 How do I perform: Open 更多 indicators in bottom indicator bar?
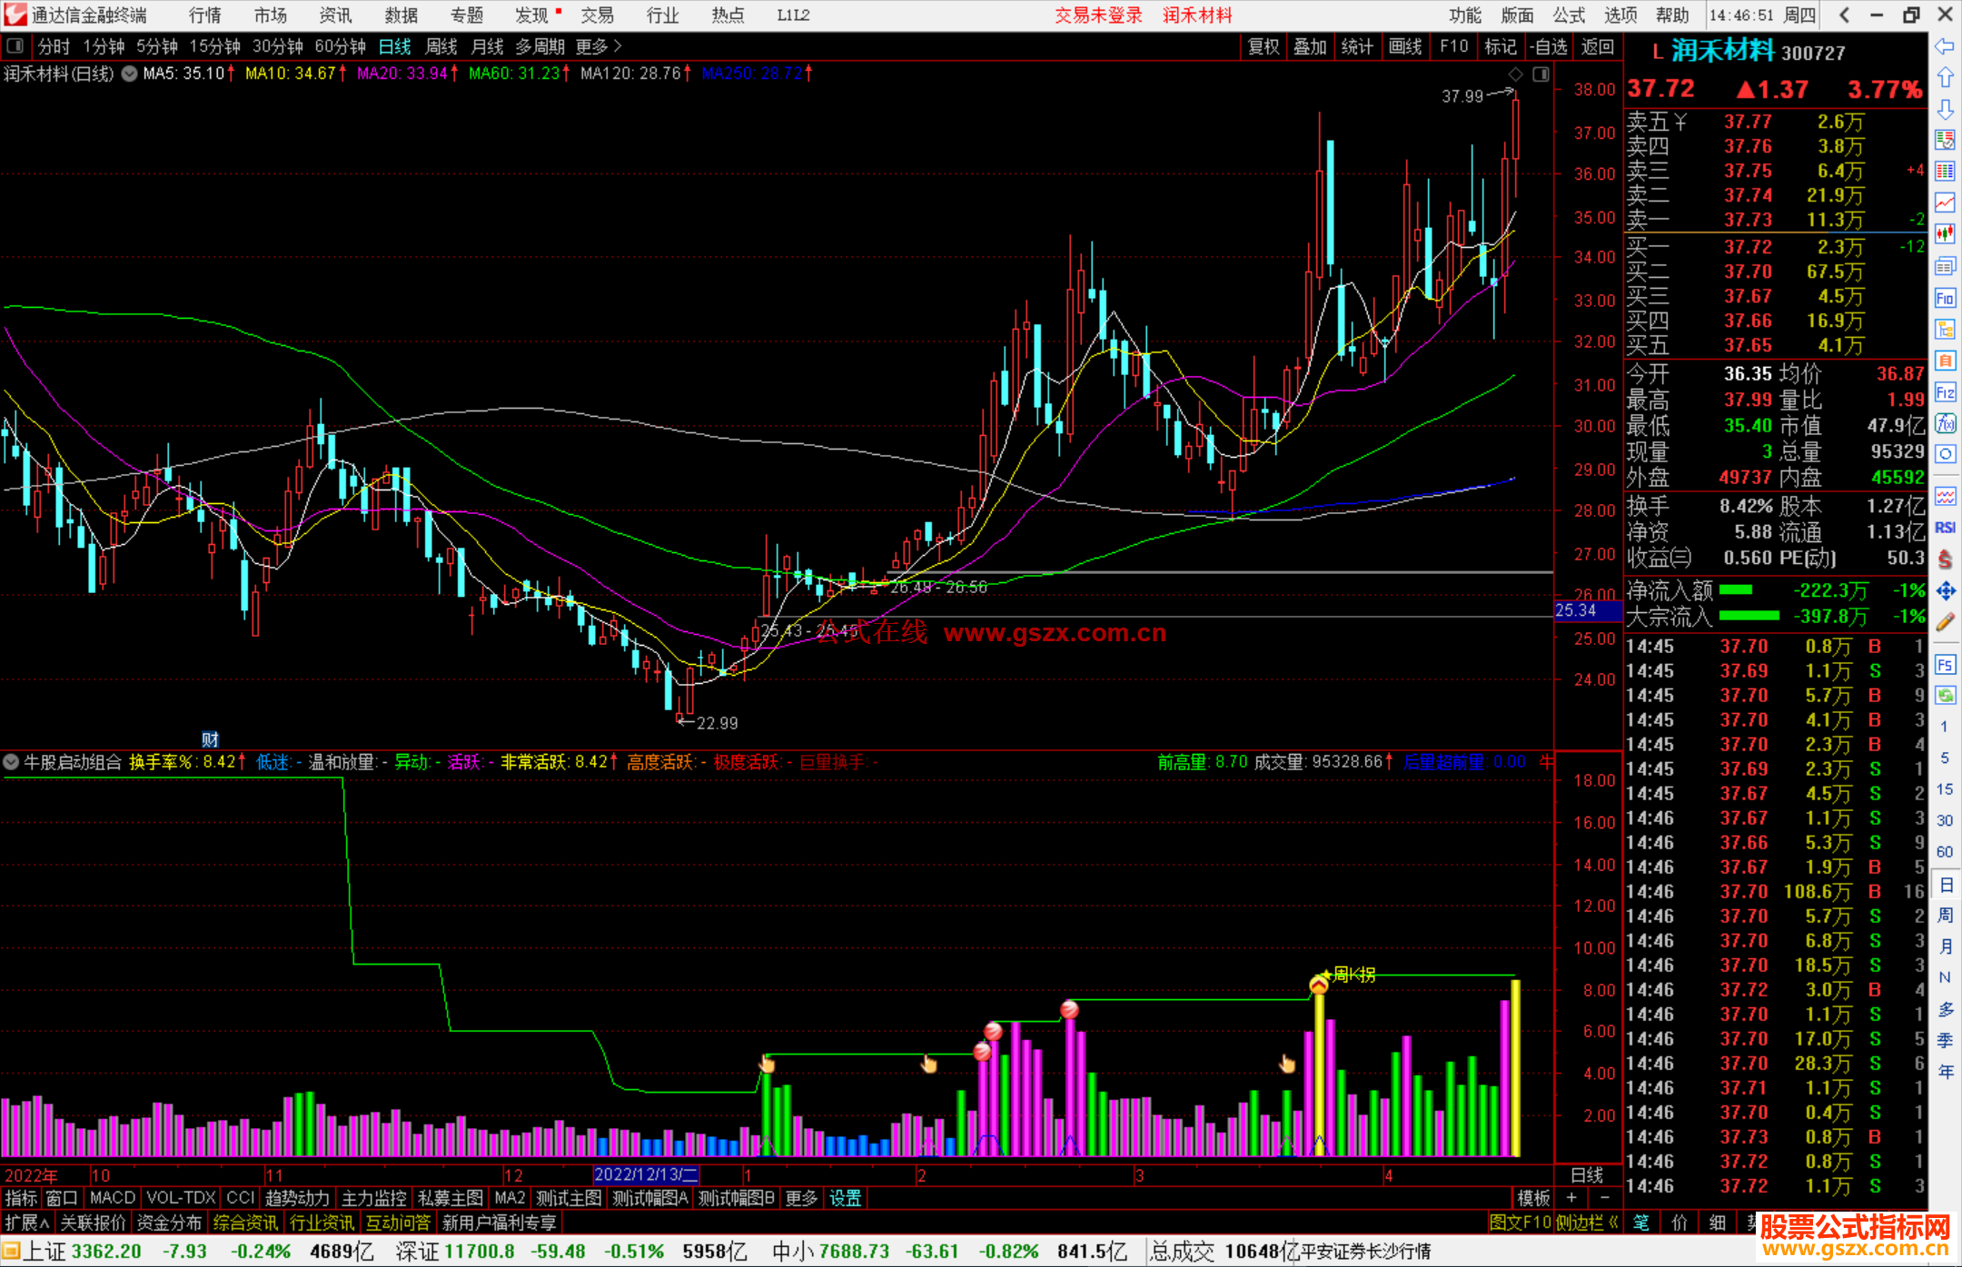coord(800,1198)
